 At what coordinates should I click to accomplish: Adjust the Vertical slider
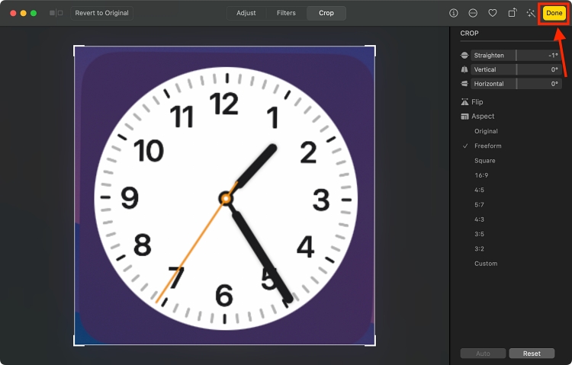[x=516, y=69]
